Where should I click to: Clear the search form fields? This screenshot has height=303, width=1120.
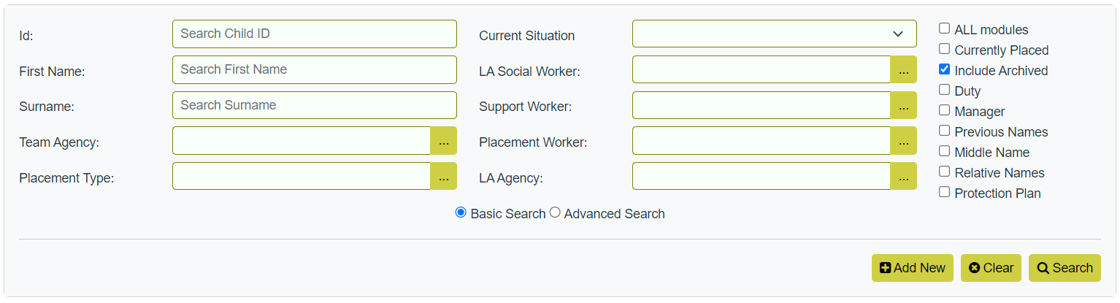pyautogui.click(x=991, y=268)
